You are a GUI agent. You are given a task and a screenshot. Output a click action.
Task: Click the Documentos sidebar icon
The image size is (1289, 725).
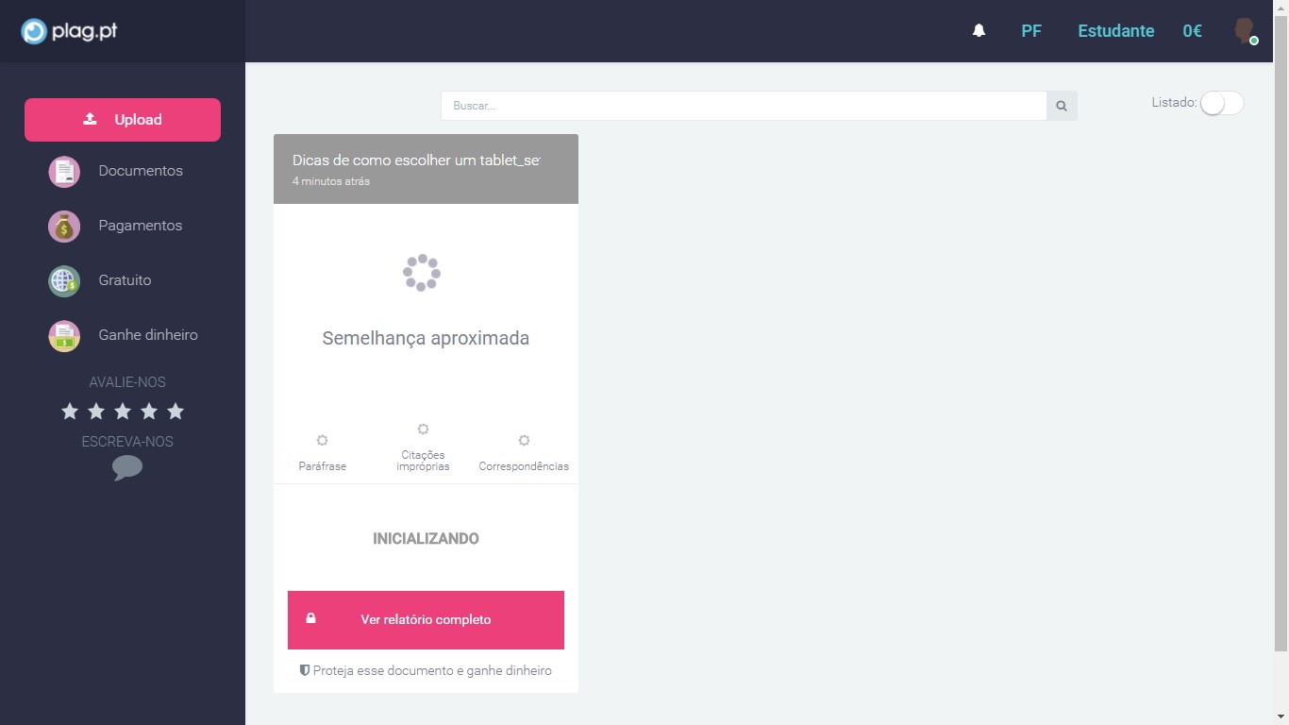coord(64,172)
